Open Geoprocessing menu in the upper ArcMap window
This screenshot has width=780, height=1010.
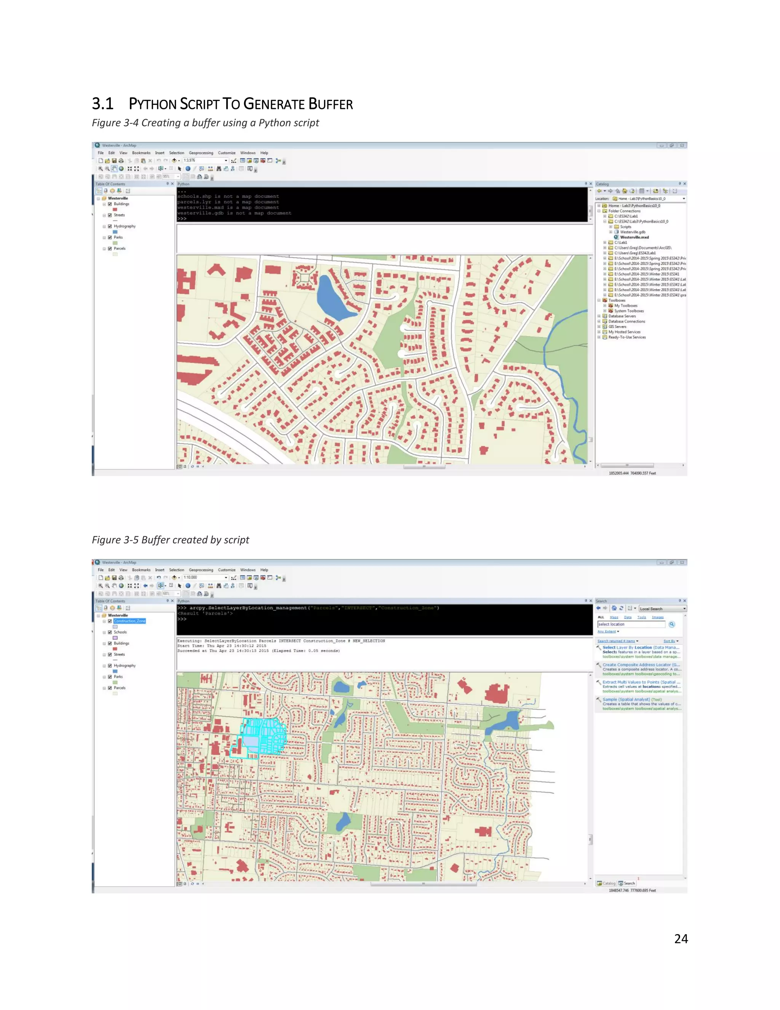pyautogui.click(x=201, y=152)
